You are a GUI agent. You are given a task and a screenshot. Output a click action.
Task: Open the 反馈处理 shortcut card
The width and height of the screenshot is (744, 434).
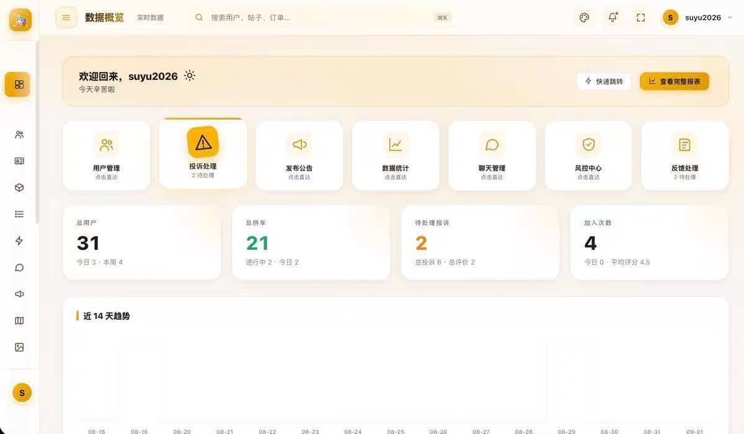684,156
